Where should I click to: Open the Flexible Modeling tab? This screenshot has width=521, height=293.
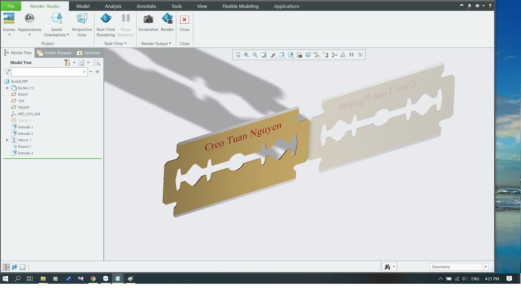pos(240,6)
